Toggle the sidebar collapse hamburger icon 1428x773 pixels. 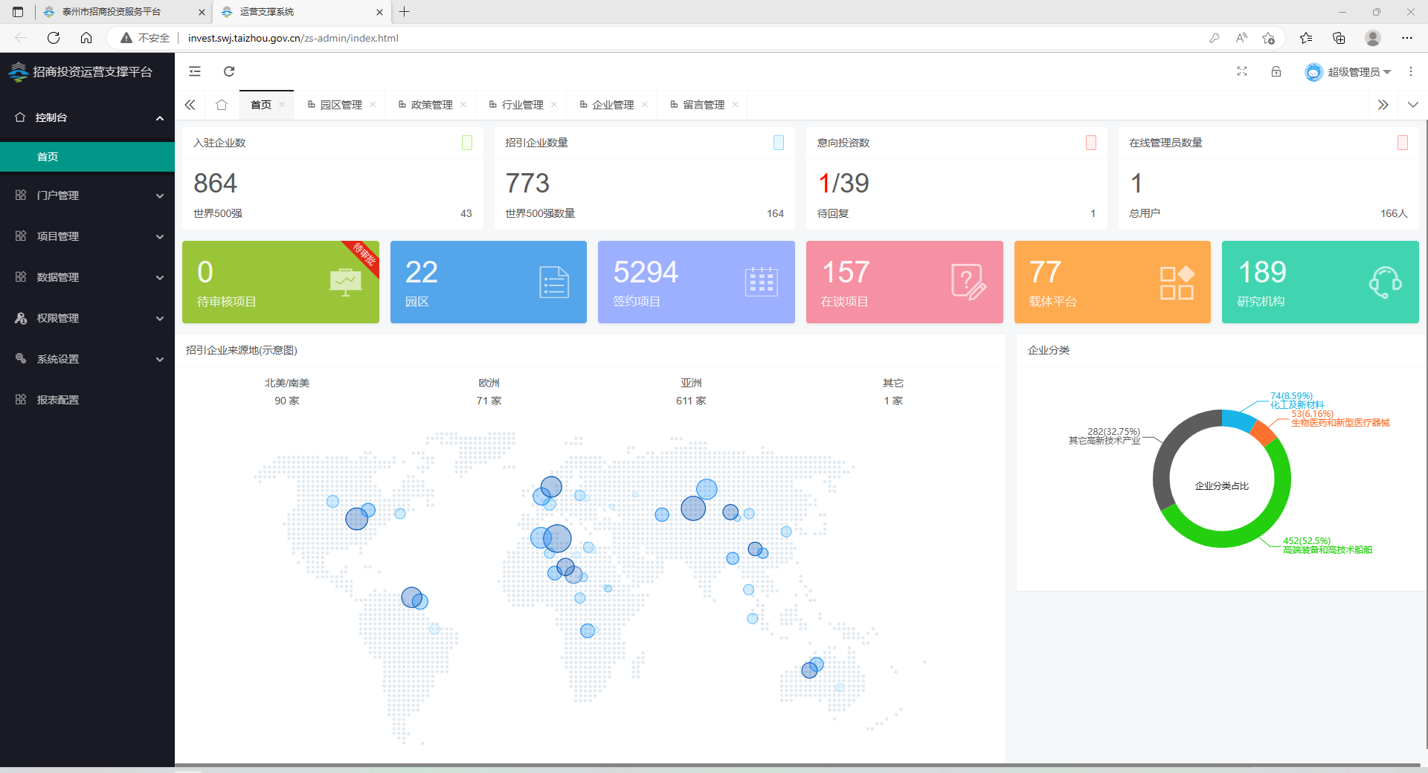195,71
